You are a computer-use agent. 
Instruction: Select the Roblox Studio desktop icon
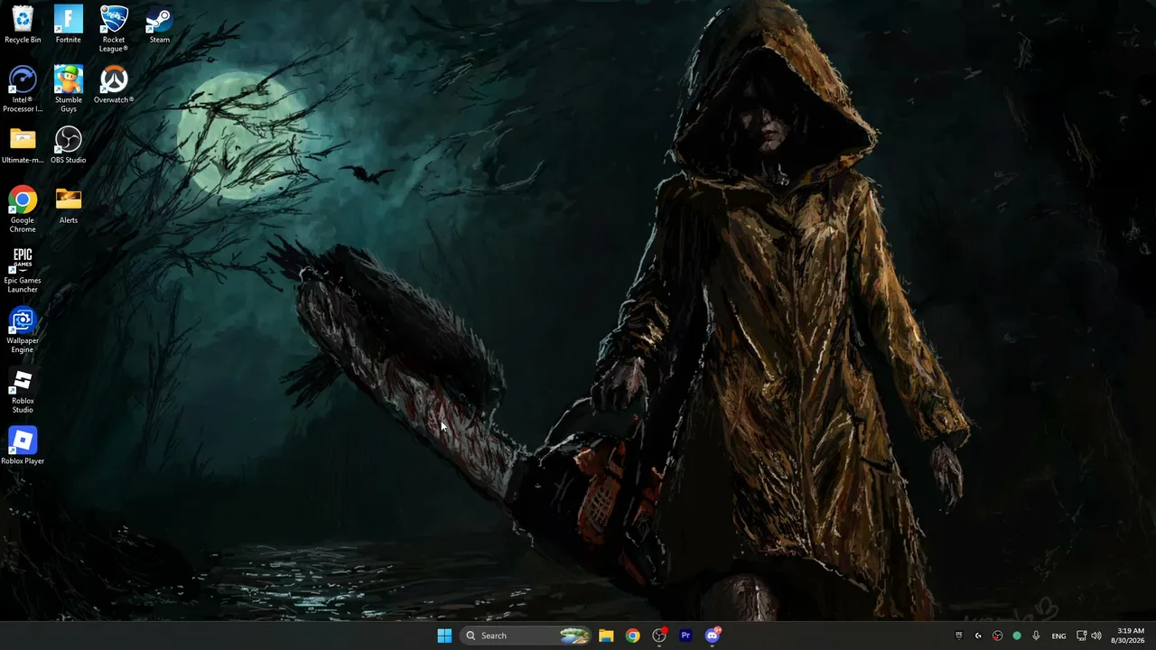tap(23, 391)
